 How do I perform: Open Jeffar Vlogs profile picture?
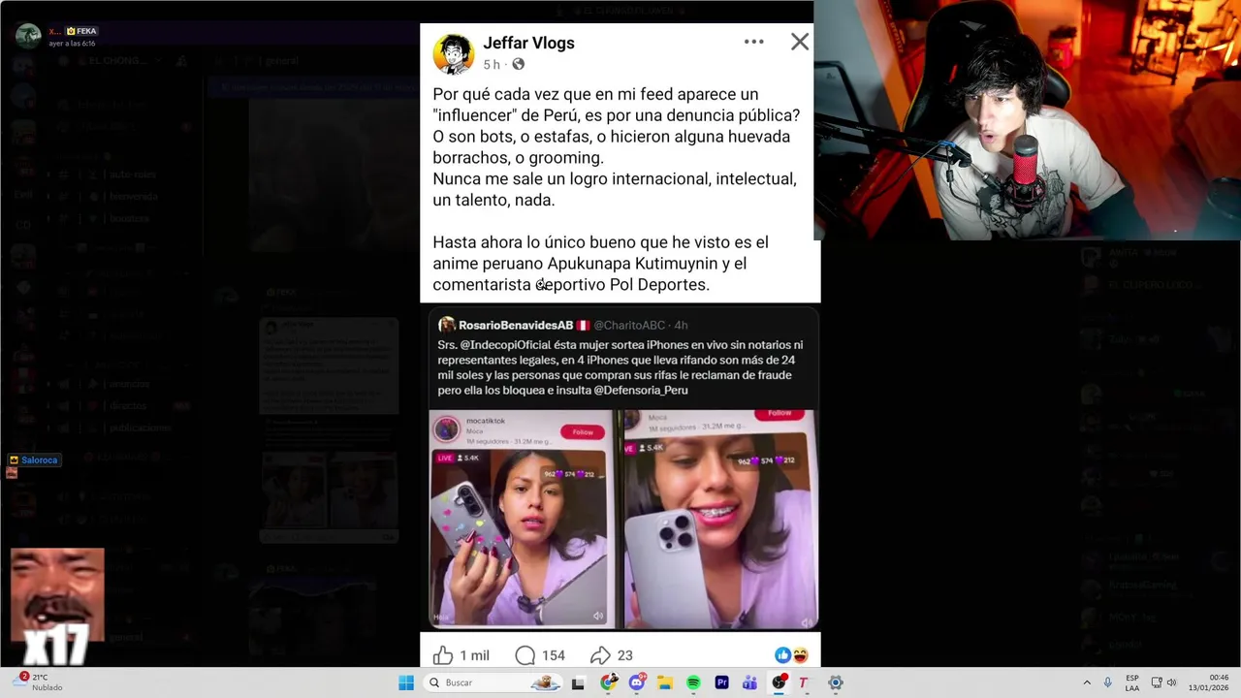453,53
